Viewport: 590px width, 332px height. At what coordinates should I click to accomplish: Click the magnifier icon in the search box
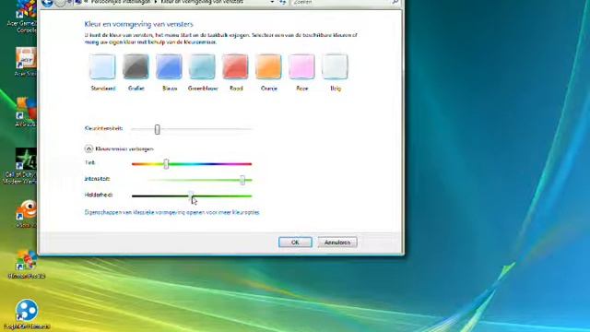tap(395, 2)
